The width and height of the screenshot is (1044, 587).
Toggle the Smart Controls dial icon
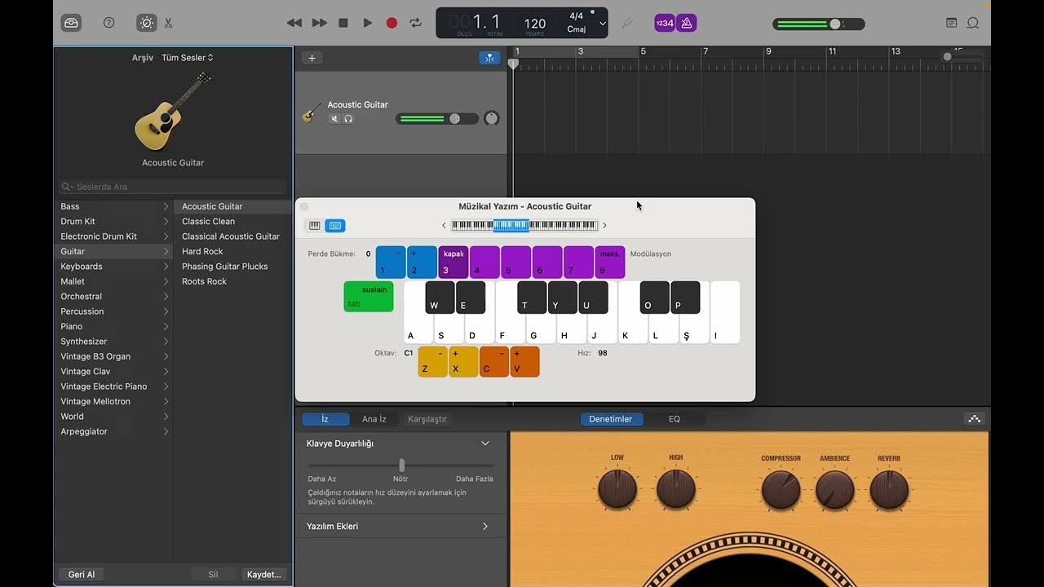[147, 23]
